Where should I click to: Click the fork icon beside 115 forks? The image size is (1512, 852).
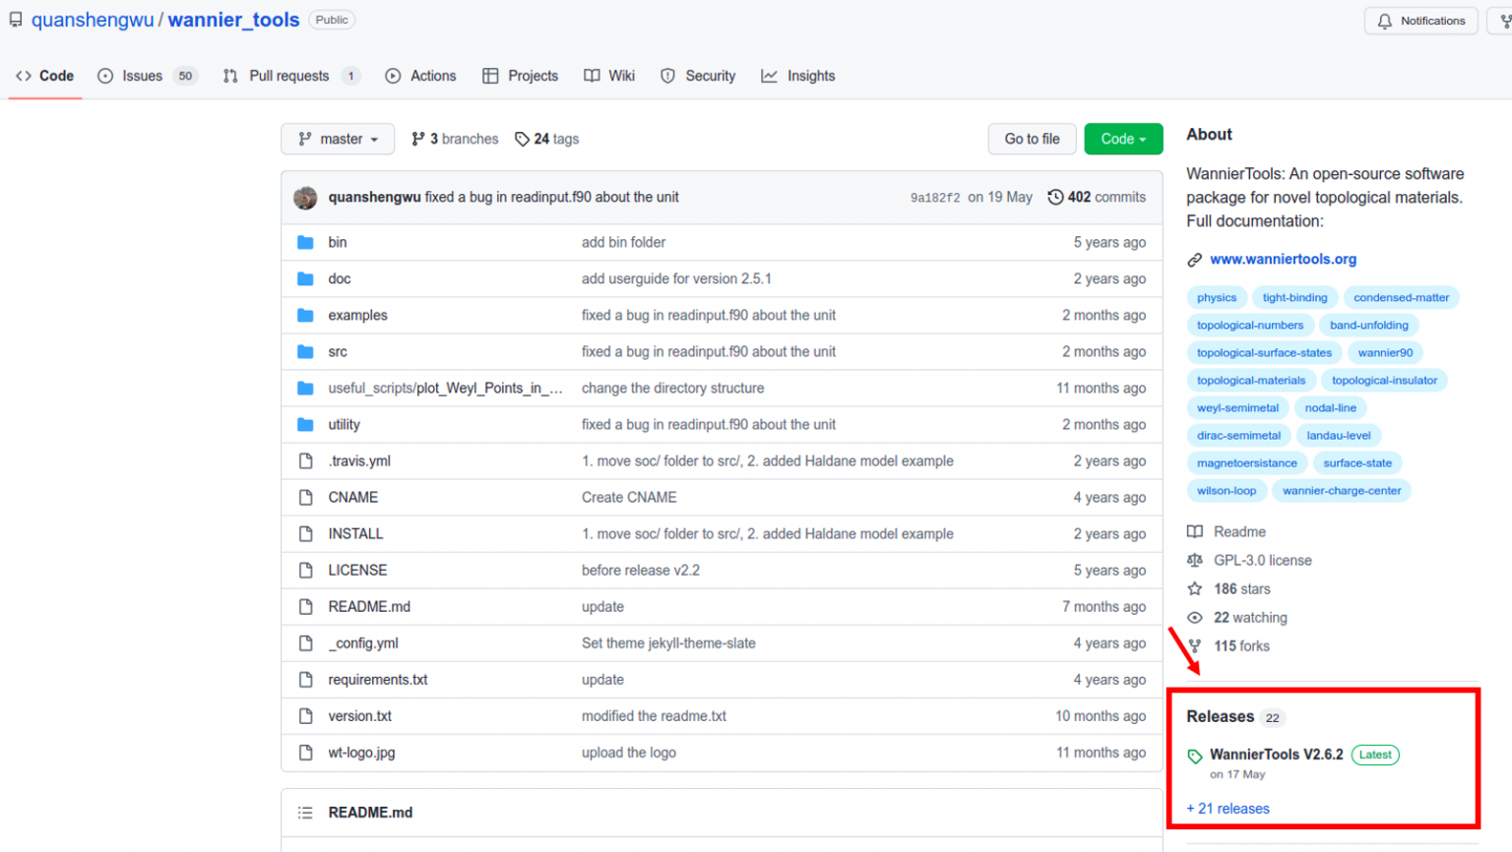1194,646
